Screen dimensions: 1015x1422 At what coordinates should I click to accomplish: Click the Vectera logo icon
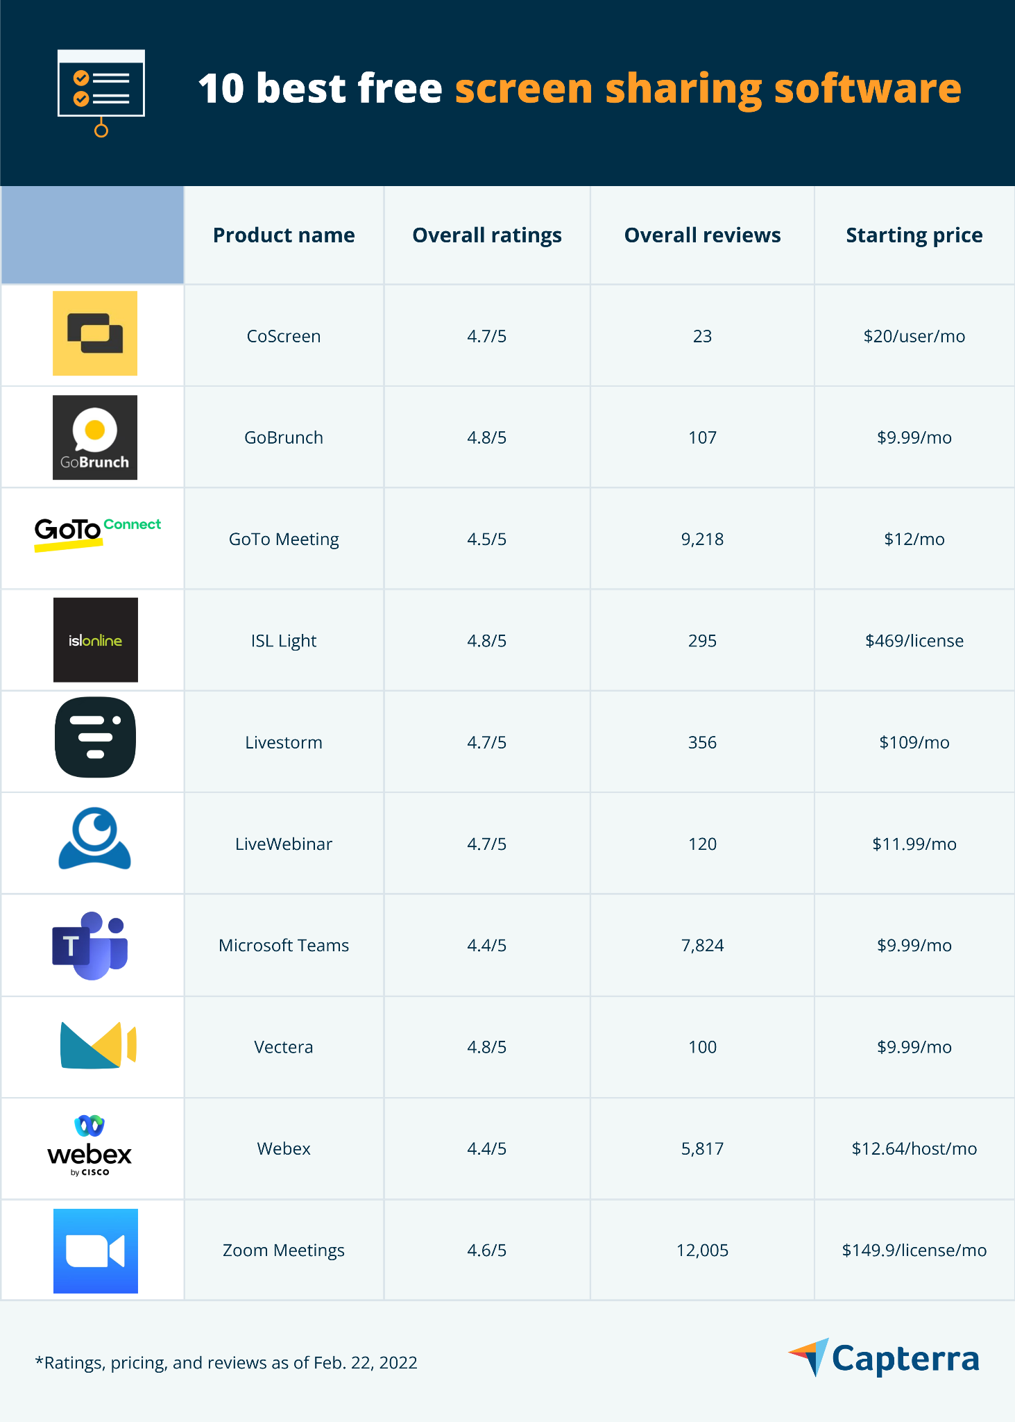pos(98,1045)
